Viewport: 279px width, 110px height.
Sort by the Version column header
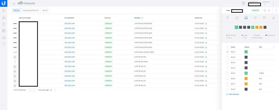point(198,18)
